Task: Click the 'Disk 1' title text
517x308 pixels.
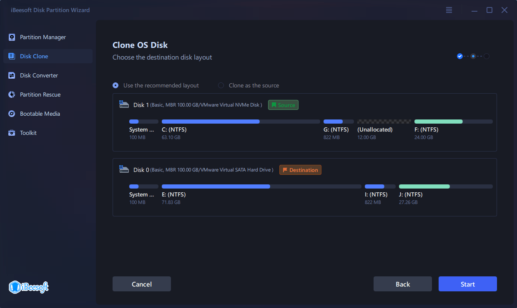Action: tap(141, 105)
